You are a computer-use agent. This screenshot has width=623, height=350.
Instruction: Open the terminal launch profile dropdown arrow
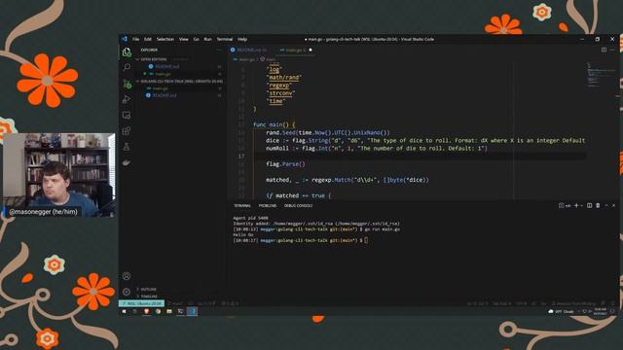[582, 205]
